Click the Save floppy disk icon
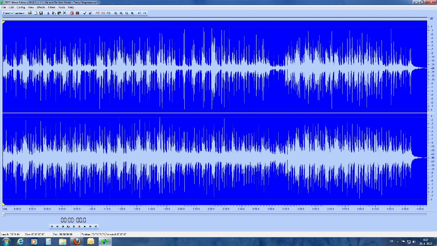 click(41, 13)
